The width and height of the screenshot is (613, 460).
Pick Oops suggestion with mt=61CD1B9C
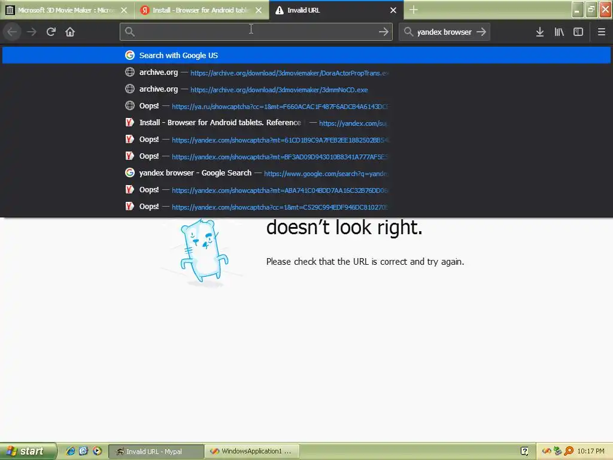pos(306,140)
